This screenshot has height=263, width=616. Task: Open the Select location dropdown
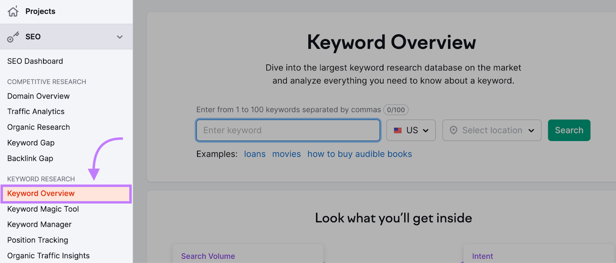tap(492, 130)
